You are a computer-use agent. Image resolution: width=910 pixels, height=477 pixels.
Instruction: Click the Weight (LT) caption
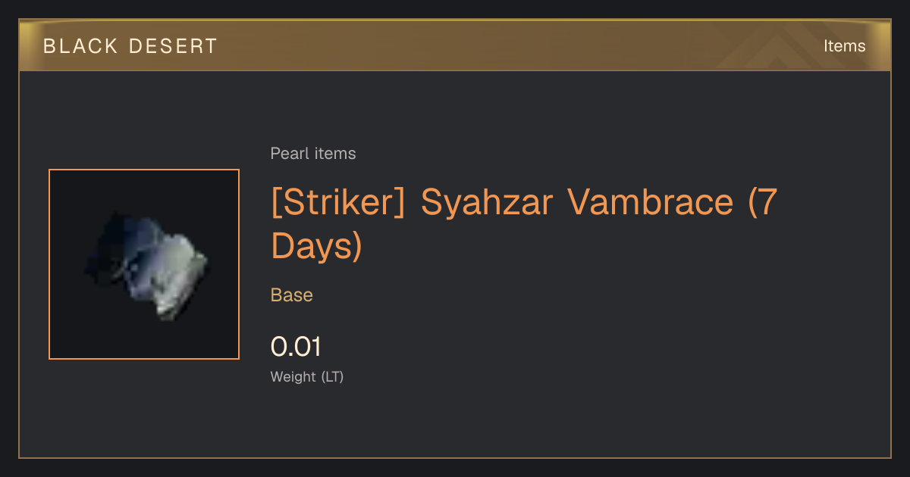pyautogui.click(x=307, y=376)
